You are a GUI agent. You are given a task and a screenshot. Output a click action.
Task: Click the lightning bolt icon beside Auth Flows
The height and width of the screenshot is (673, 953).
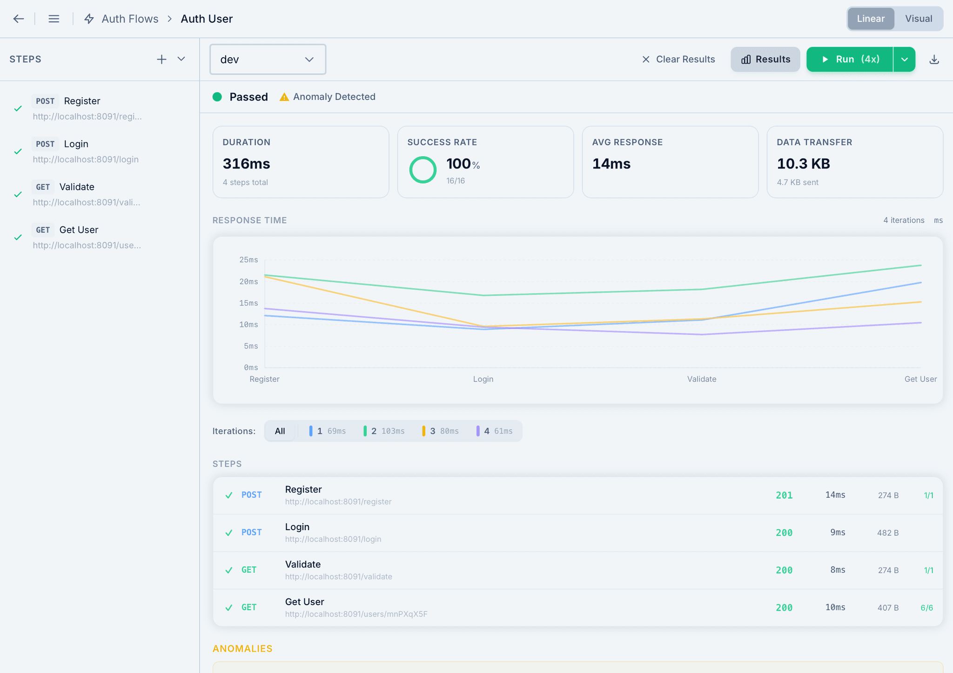pyautogui.click(x=88, y=19)
